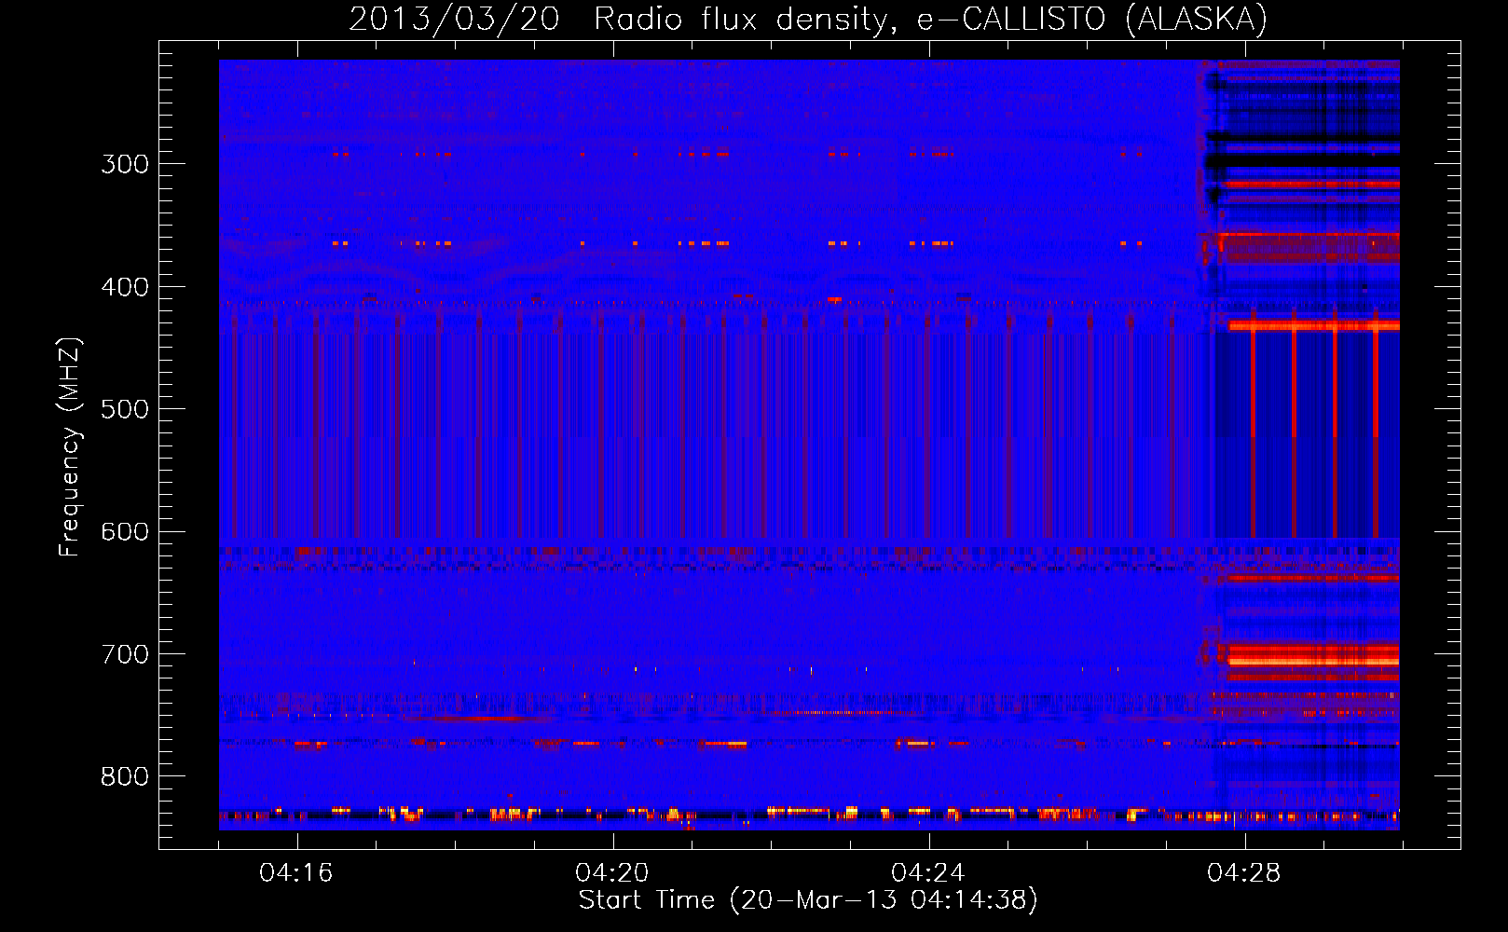Click the 04:28 time axis label
Screen dimensions: 1508x932
point(1244,872)
